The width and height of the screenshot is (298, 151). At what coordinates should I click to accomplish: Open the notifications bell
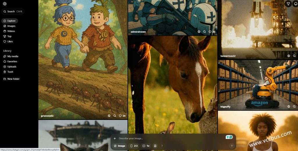pos(295,4)
